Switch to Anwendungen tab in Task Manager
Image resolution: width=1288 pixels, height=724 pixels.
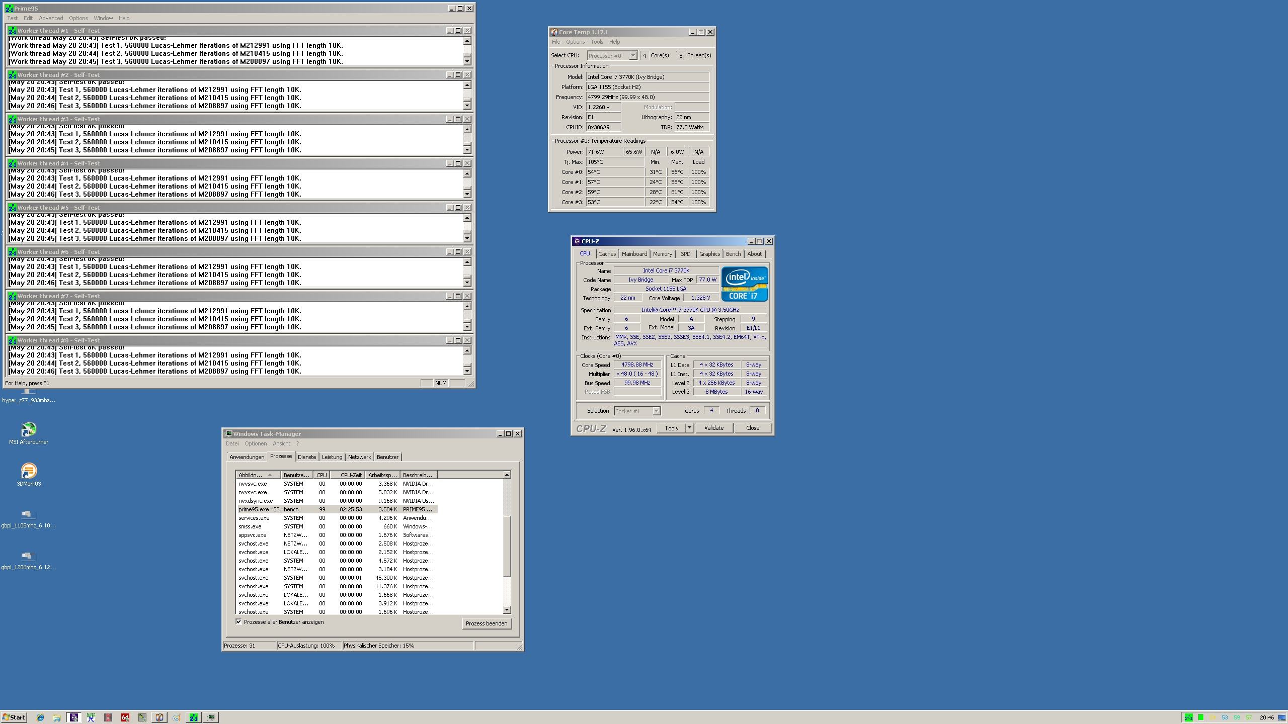pos(247,457)
